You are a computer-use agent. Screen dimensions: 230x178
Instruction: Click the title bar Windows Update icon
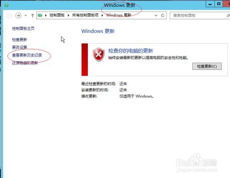coord(6,6)
